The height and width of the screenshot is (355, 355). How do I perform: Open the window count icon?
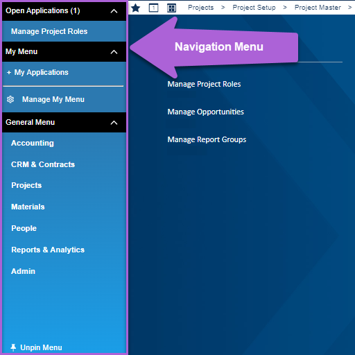pyautogui.click(x=153, y=8)
